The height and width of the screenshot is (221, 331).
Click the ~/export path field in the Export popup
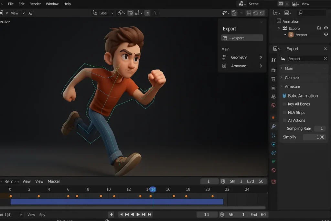pyautogui.click(x=242, y=38)
